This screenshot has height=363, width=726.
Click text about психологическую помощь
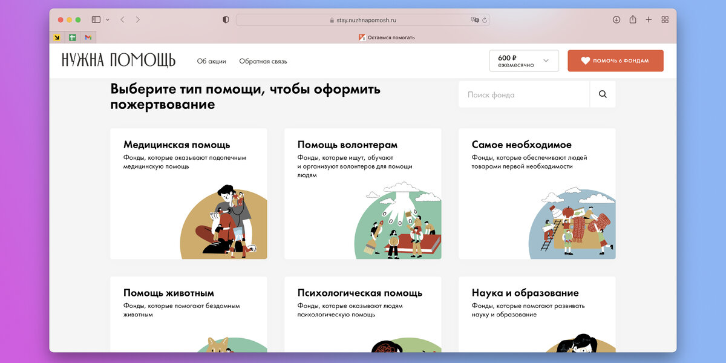coord(350,310)
